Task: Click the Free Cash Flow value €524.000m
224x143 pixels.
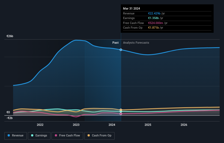Action: pos(156,23)
